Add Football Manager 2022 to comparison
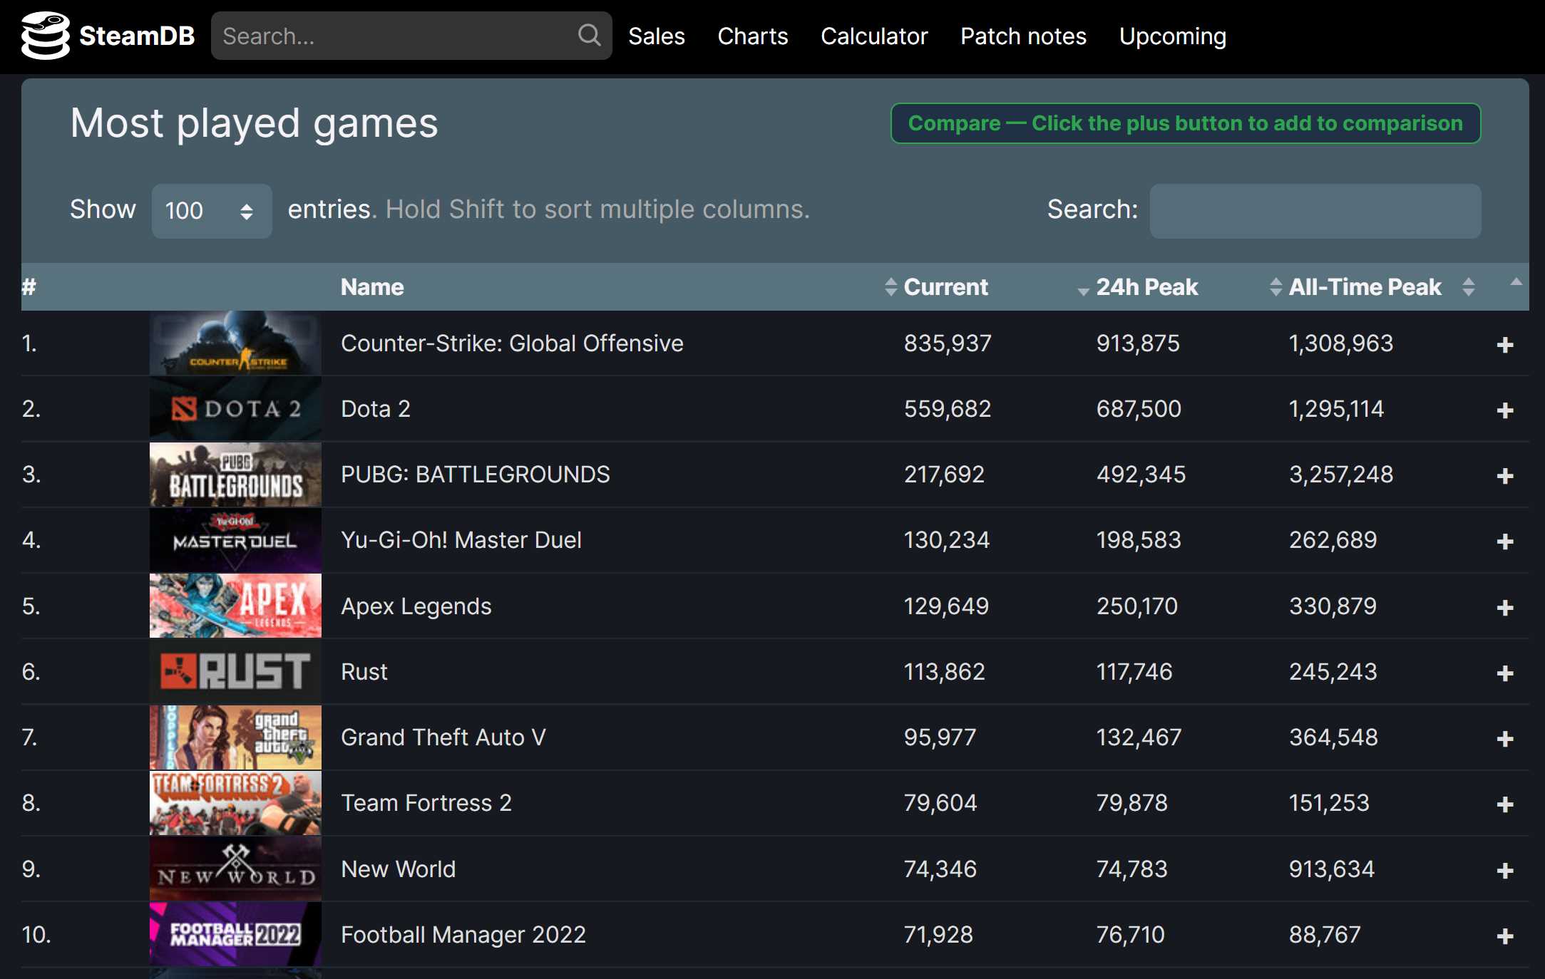This screenshot has width=1545, height=979. point(1504,936)
